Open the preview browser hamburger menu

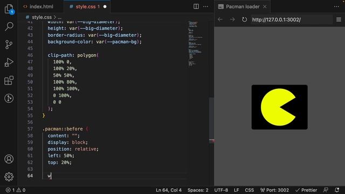click(x=339, y=19)
